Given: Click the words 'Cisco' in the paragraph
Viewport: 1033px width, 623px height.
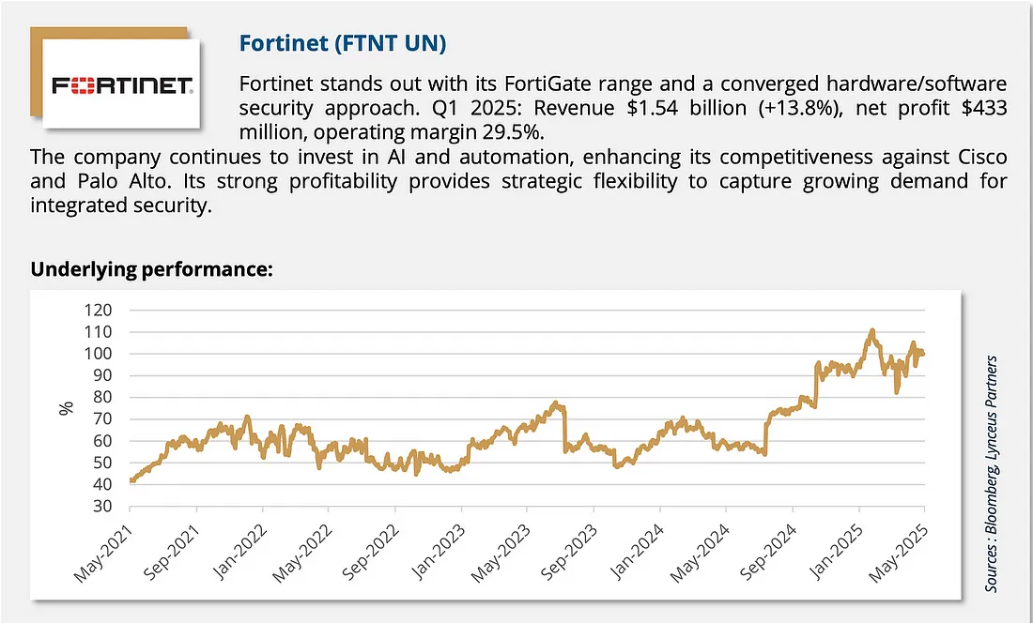Looking at the screenshot, I should 981,157.
